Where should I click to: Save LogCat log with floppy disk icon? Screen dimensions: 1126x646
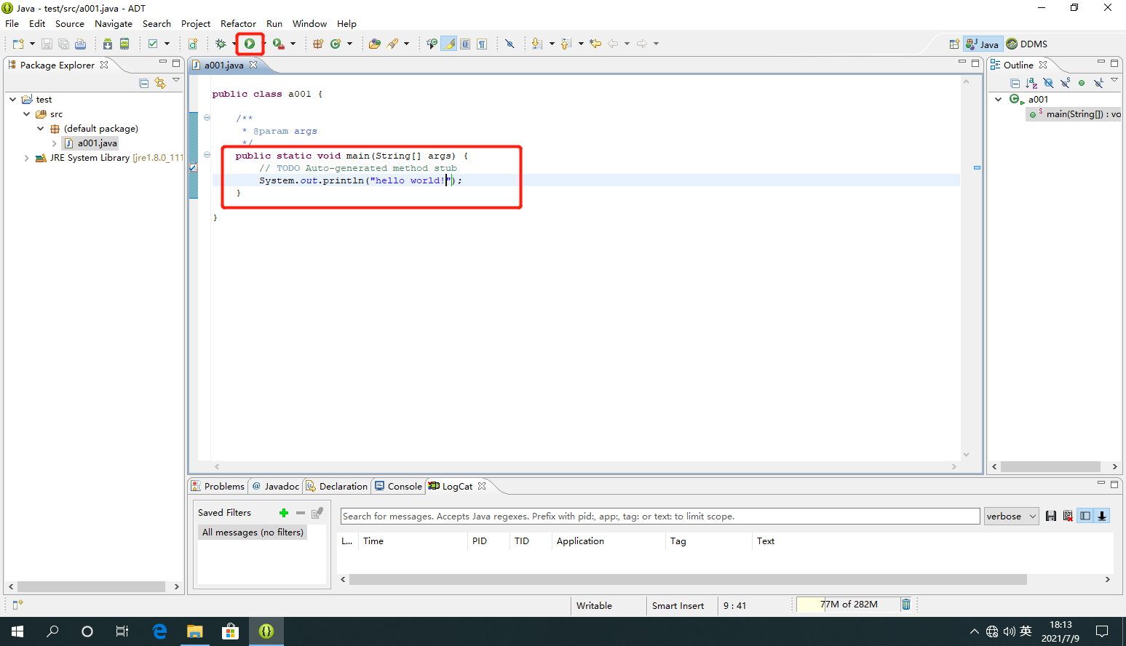point(1050,516)
